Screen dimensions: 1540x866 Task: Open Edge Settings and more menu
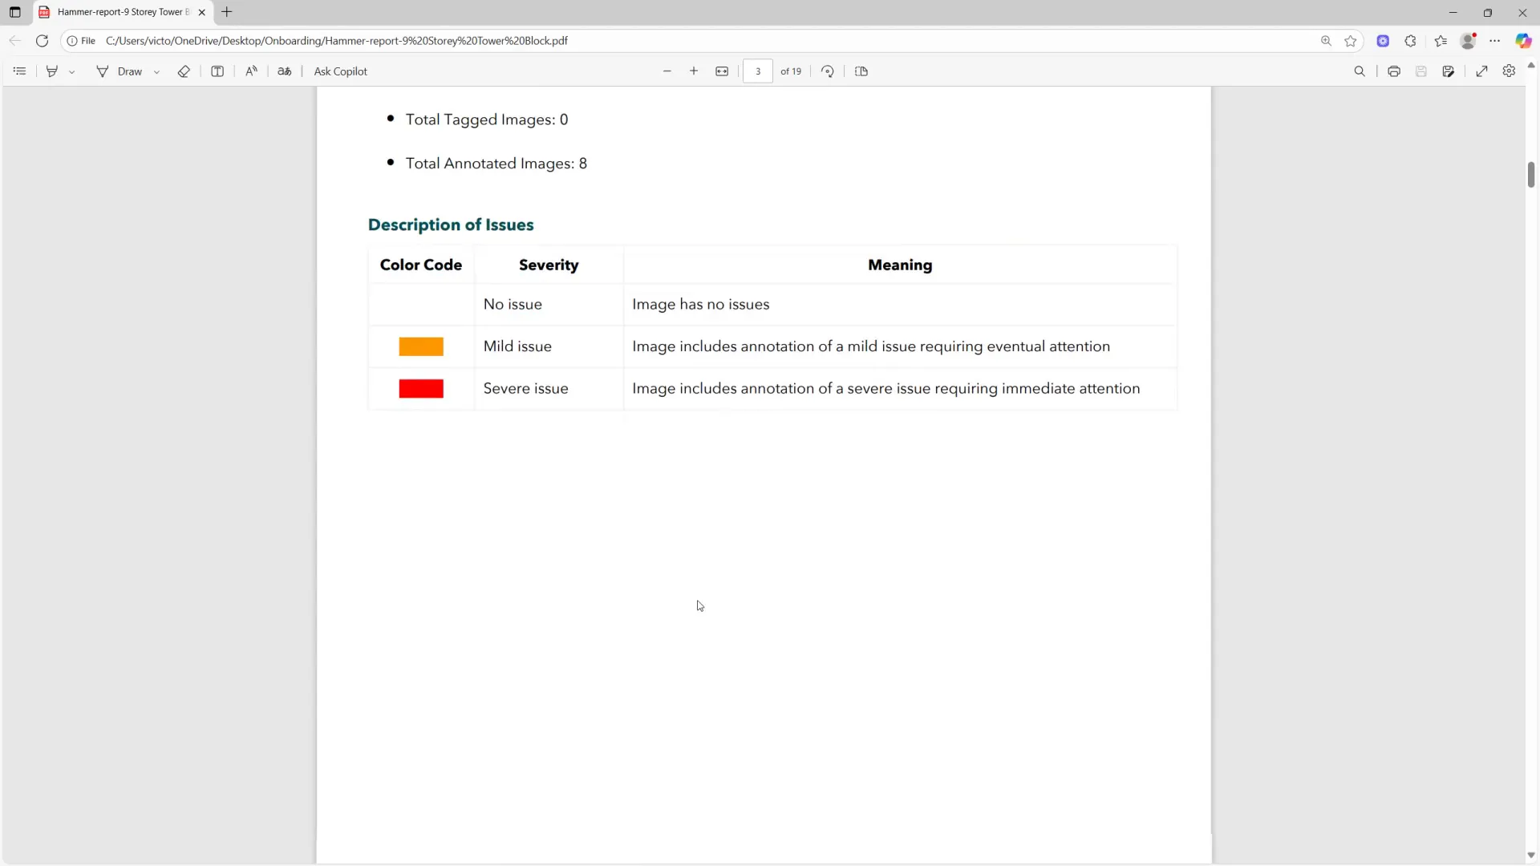pos(1495,41)
